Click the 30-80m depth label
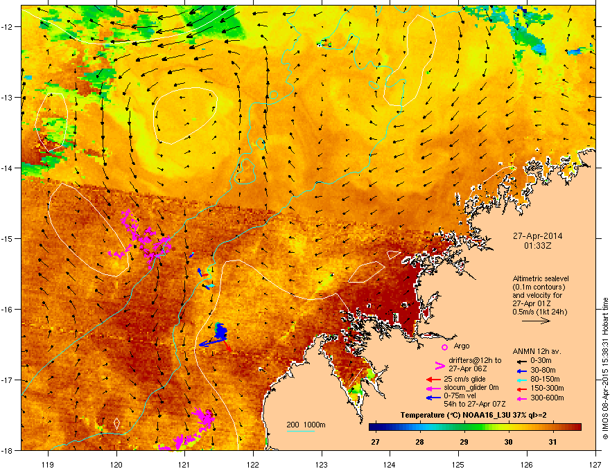 pos(543,371)
